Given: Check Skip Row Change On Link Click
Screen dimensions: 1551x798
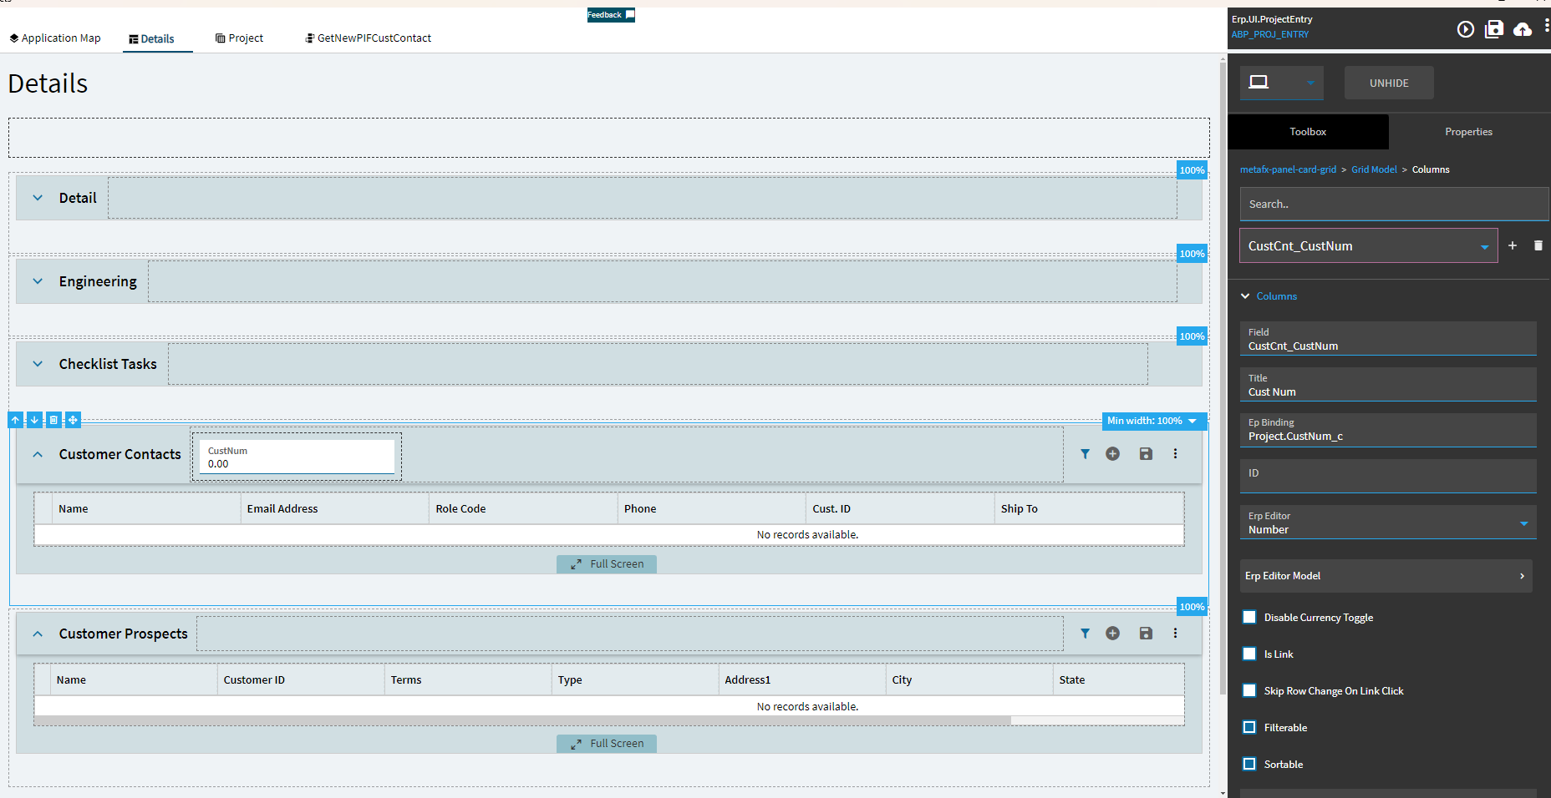Looking at the screenshot, I should point(1249,690).
